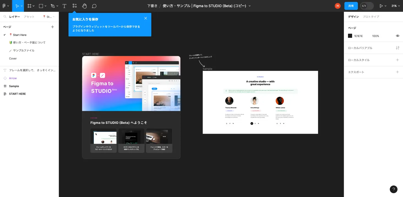Click the 共有 share button
Image resolution: width=403 pixels, height=197 pixels.
(x=351, y=6)
